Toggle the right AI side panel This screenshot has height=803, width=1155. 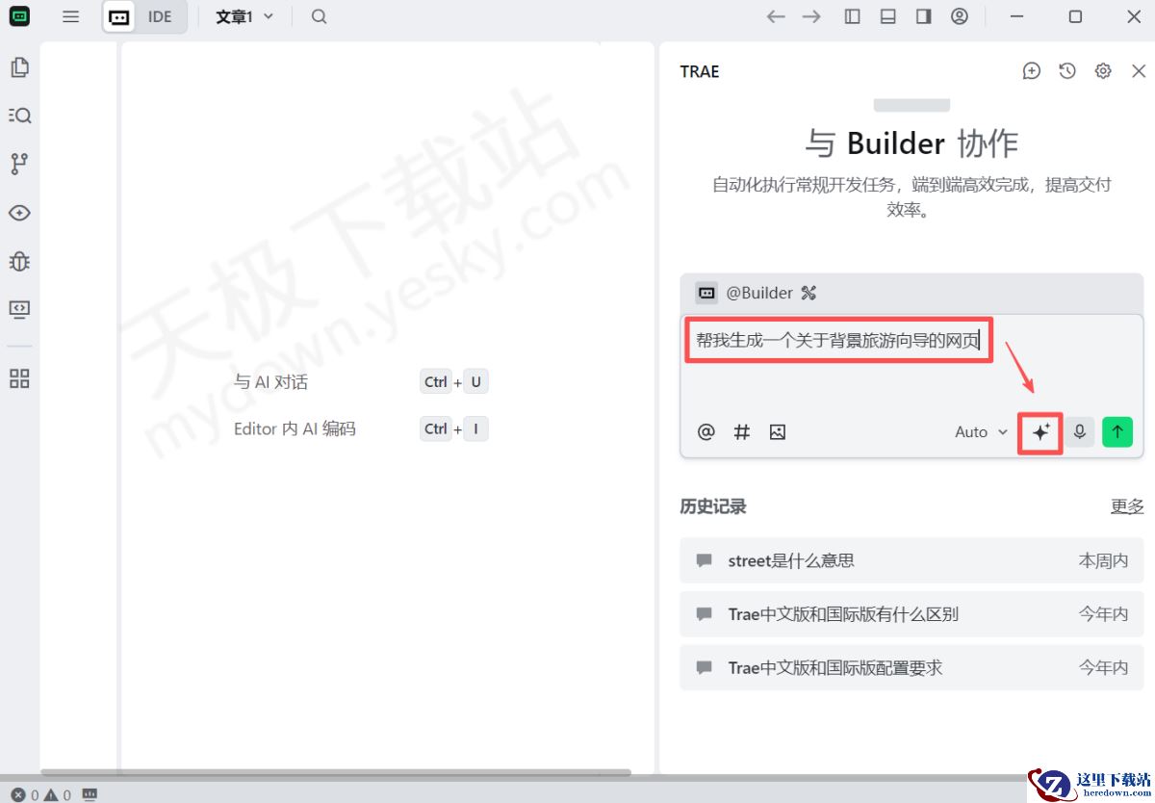tap(924, 16)
